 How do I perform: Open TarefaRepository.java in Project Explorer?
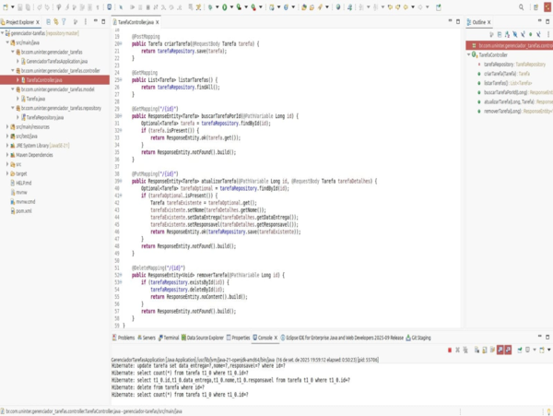click(x=45, y=118)
